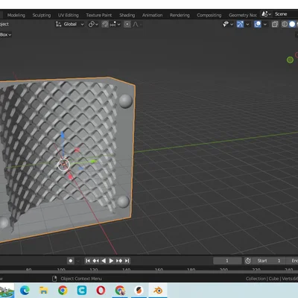Click the green Y-axis move arrow
Image resolution: width=298 pixels, height=298 pixels.
[93, 162]
